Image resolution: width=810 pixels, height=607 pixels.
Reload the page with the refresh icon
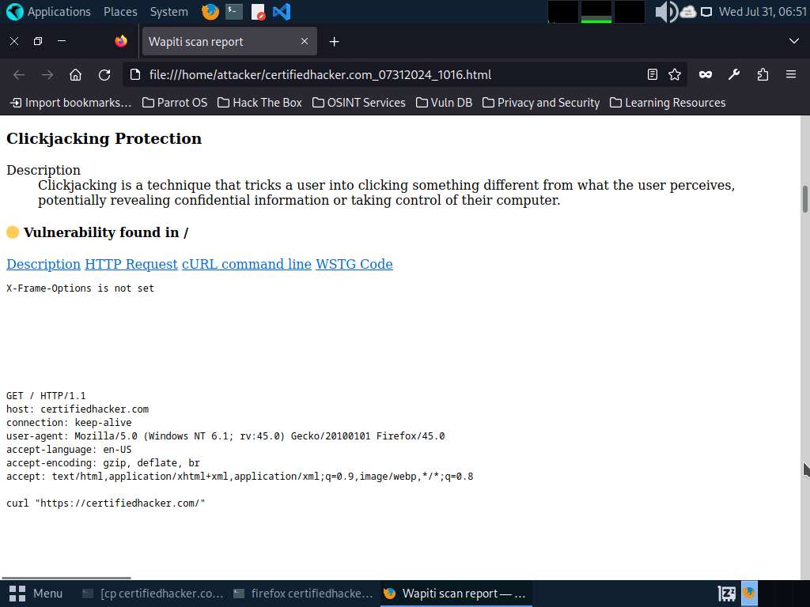(x=104, y=74)
